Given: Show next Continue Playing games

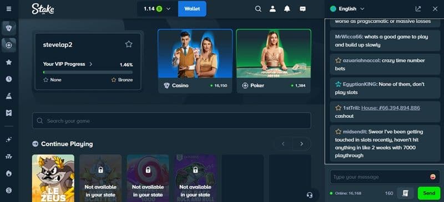Looking at the screenshot, I should click(301, 144).
